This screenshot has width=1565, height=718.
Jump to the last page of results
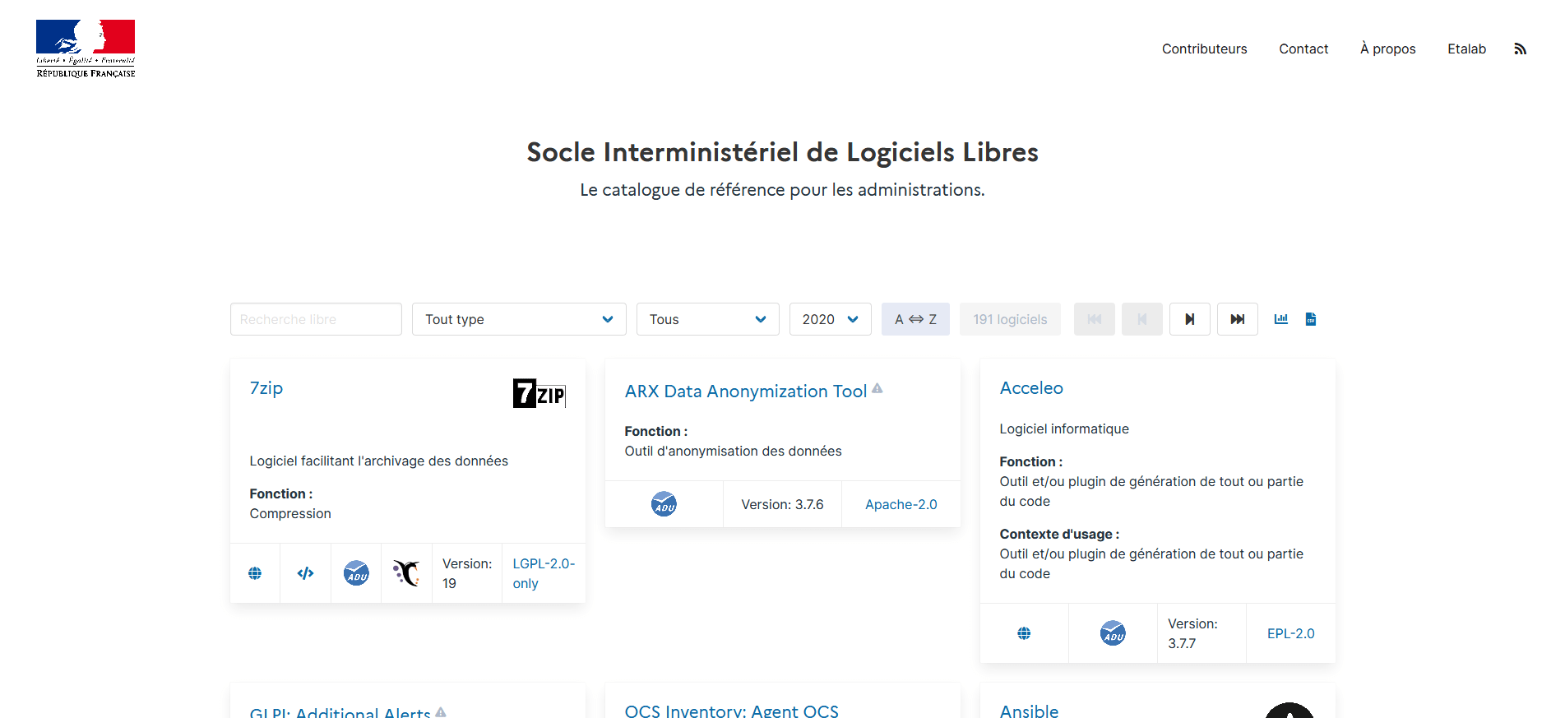coord(1238,319)
